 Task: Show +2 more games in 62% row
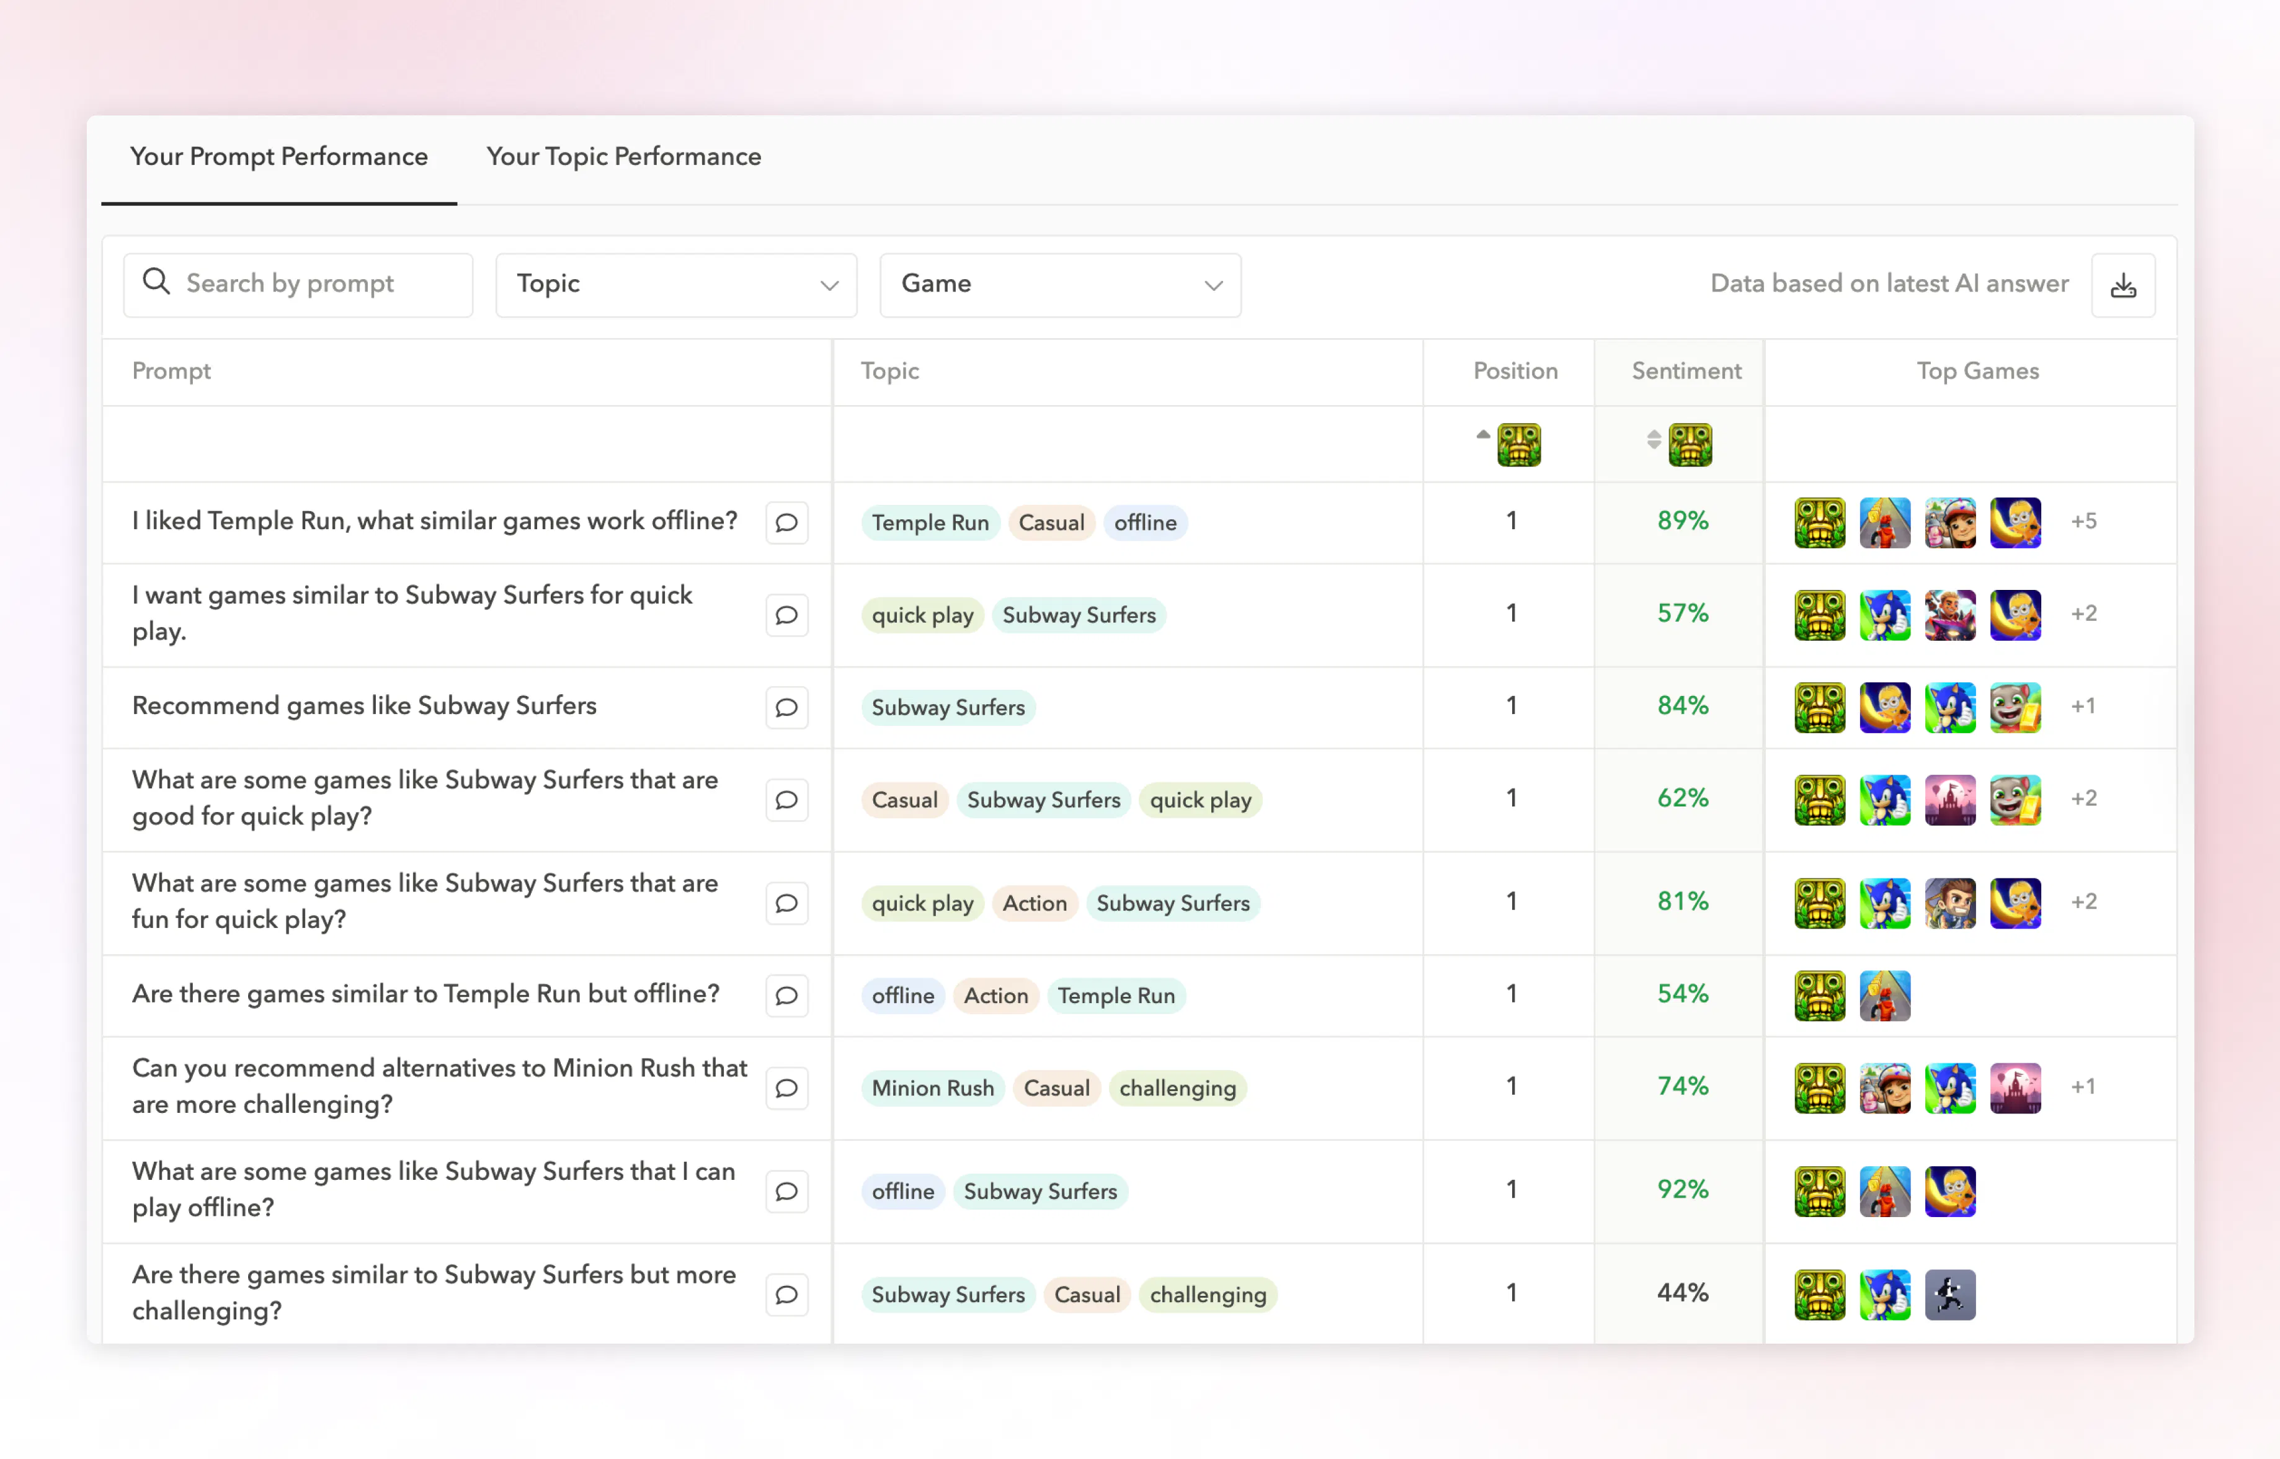pyautogui.click(x=2083, y=798)
